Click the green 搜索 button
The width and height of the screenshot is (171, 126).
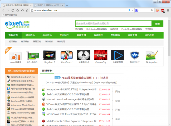tap(157, 23)
